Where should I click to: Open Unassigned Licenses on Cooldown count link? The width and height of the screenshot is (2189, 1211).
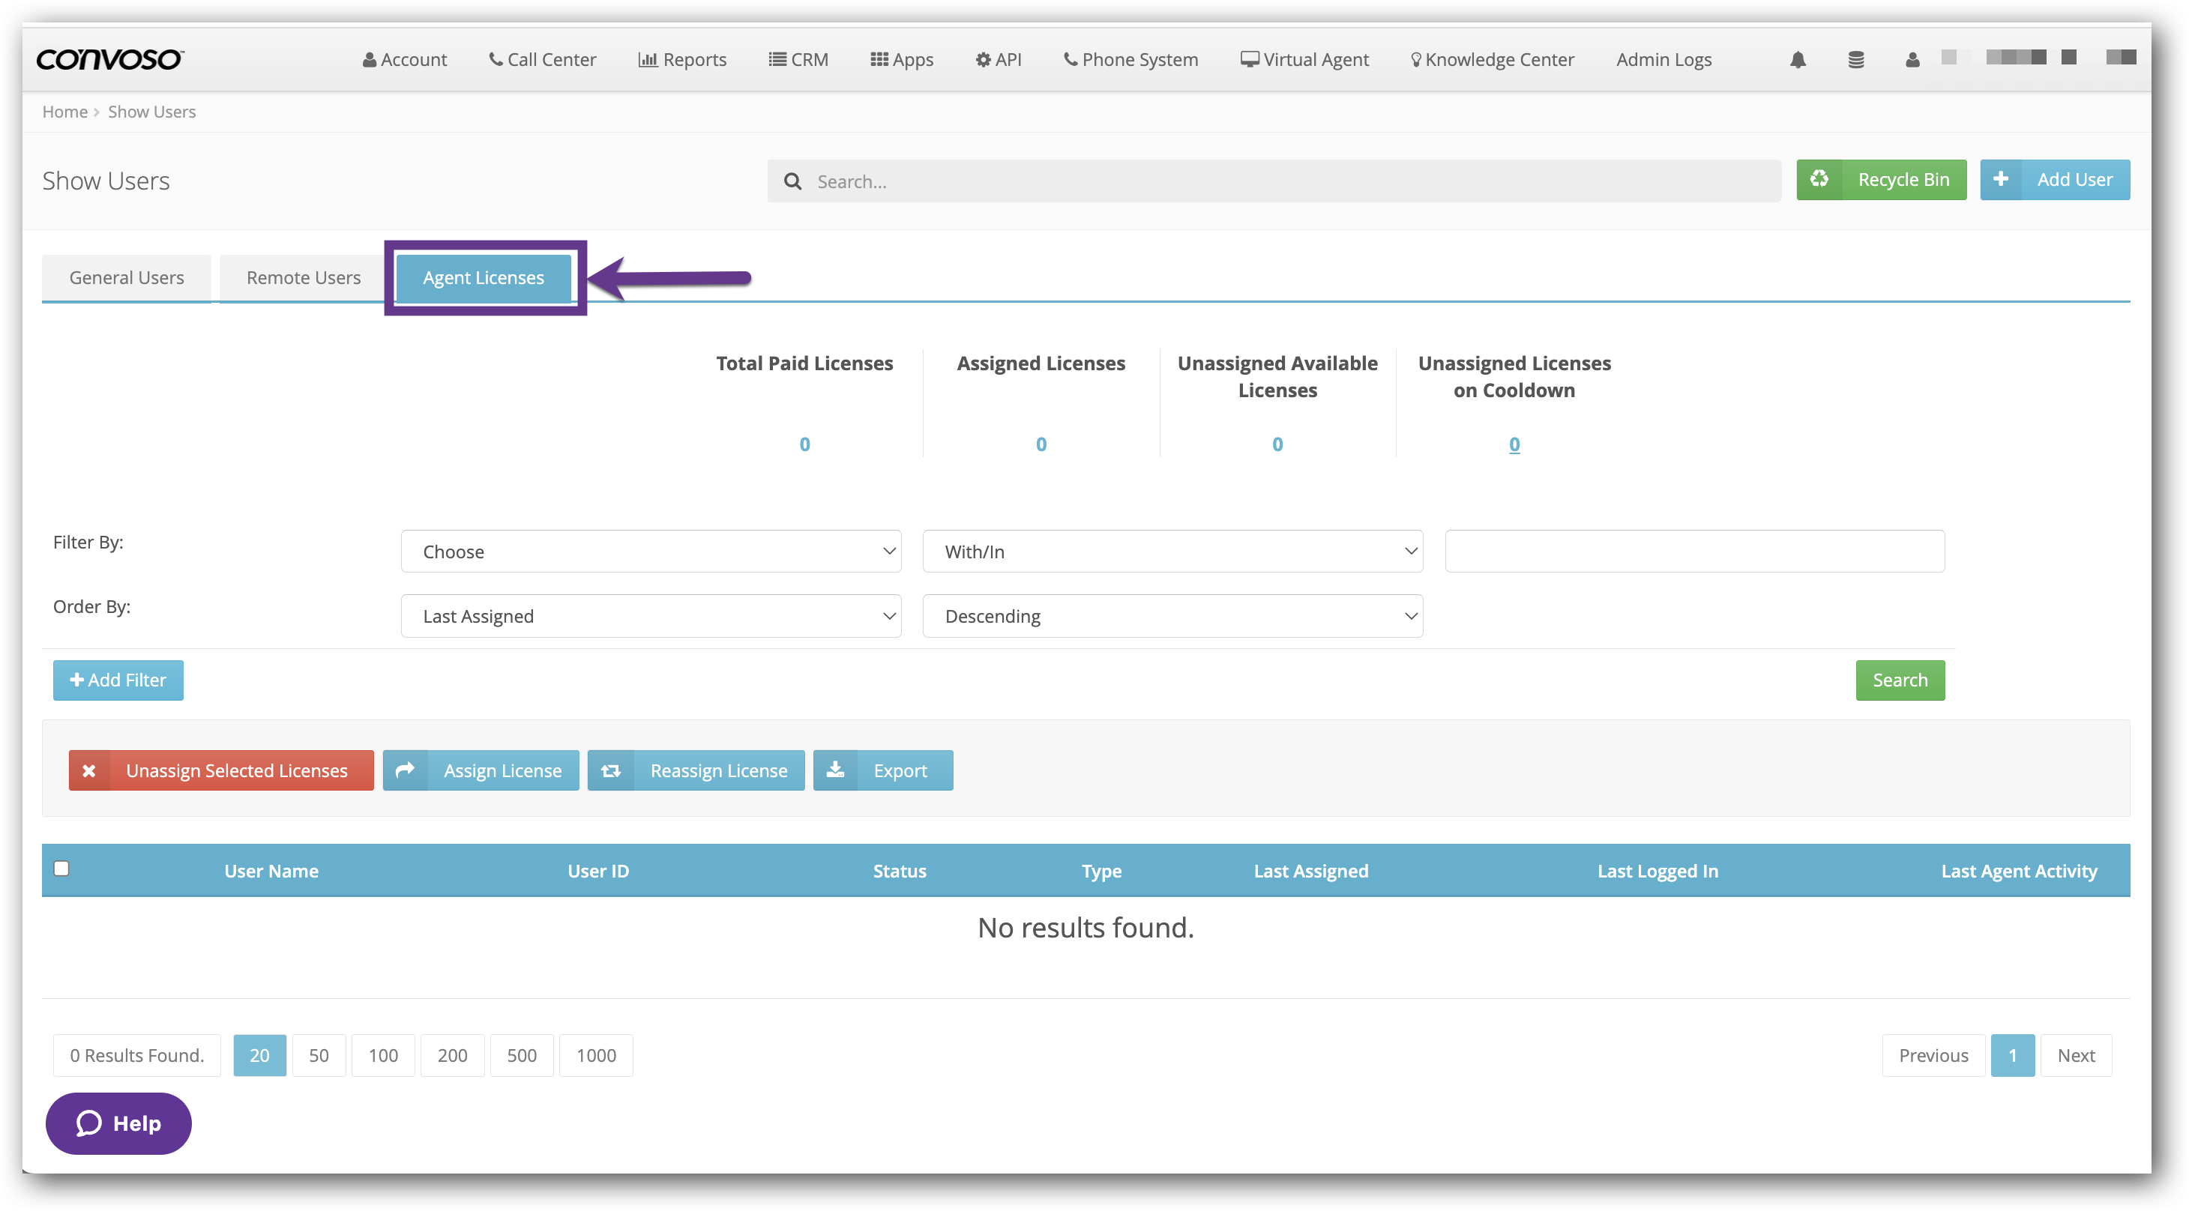[1514, 444]
